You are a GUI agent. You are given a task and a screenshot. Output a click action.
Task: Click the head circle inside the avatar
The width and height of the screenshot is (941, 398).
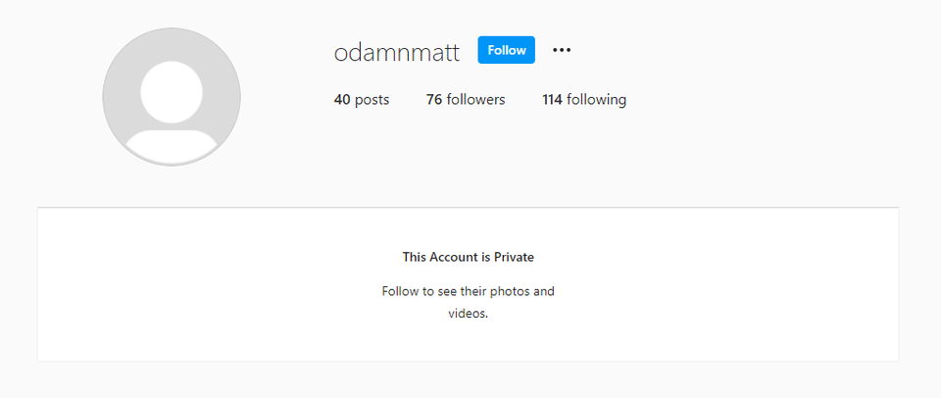coord(172,92)
